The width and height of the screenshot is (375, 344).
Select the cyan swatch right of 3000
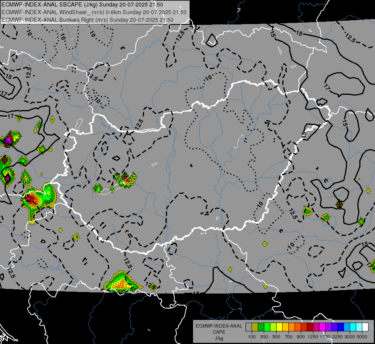tap(353, 327)
